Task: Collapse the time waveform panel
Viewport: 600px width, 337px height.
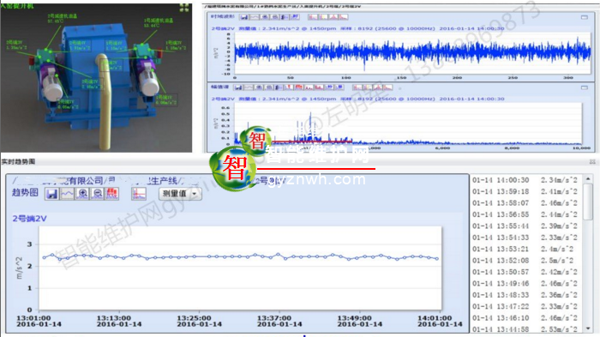Action: (585, 17)
